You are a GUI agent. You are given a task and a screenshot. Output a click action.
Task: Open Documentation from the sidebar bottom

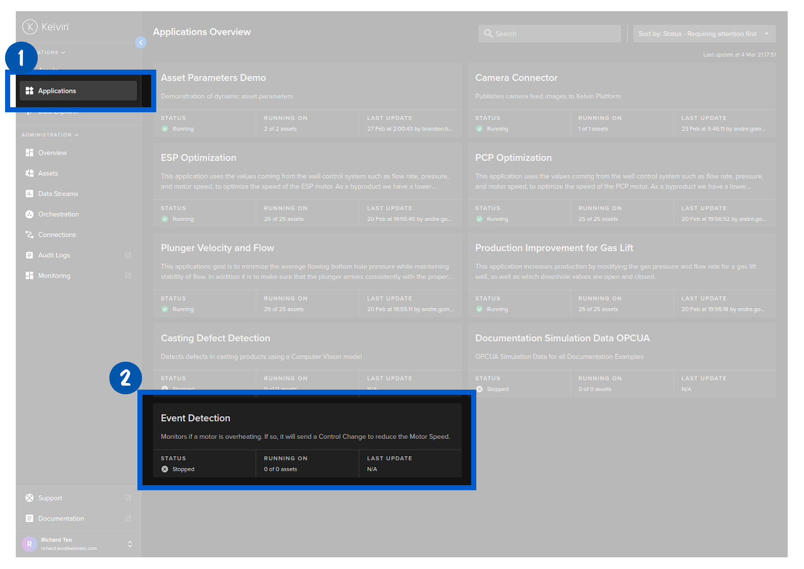[x=61, y=519]
